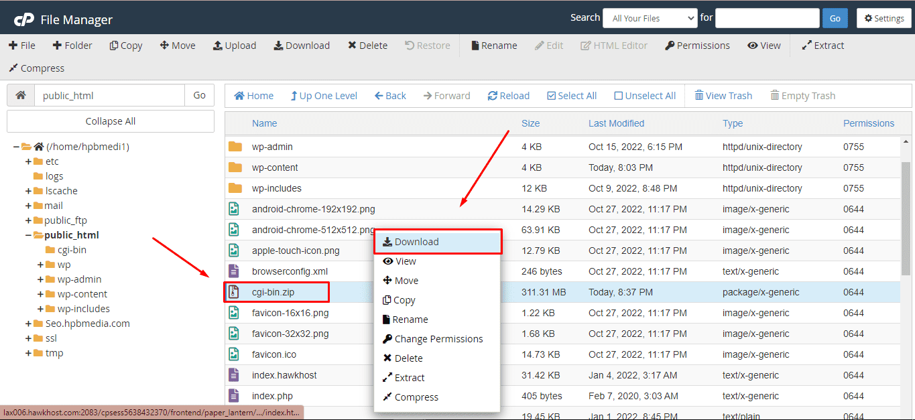This screenshot has height=420, width=915.
Task: Click the search text input field
Action: 767,18
